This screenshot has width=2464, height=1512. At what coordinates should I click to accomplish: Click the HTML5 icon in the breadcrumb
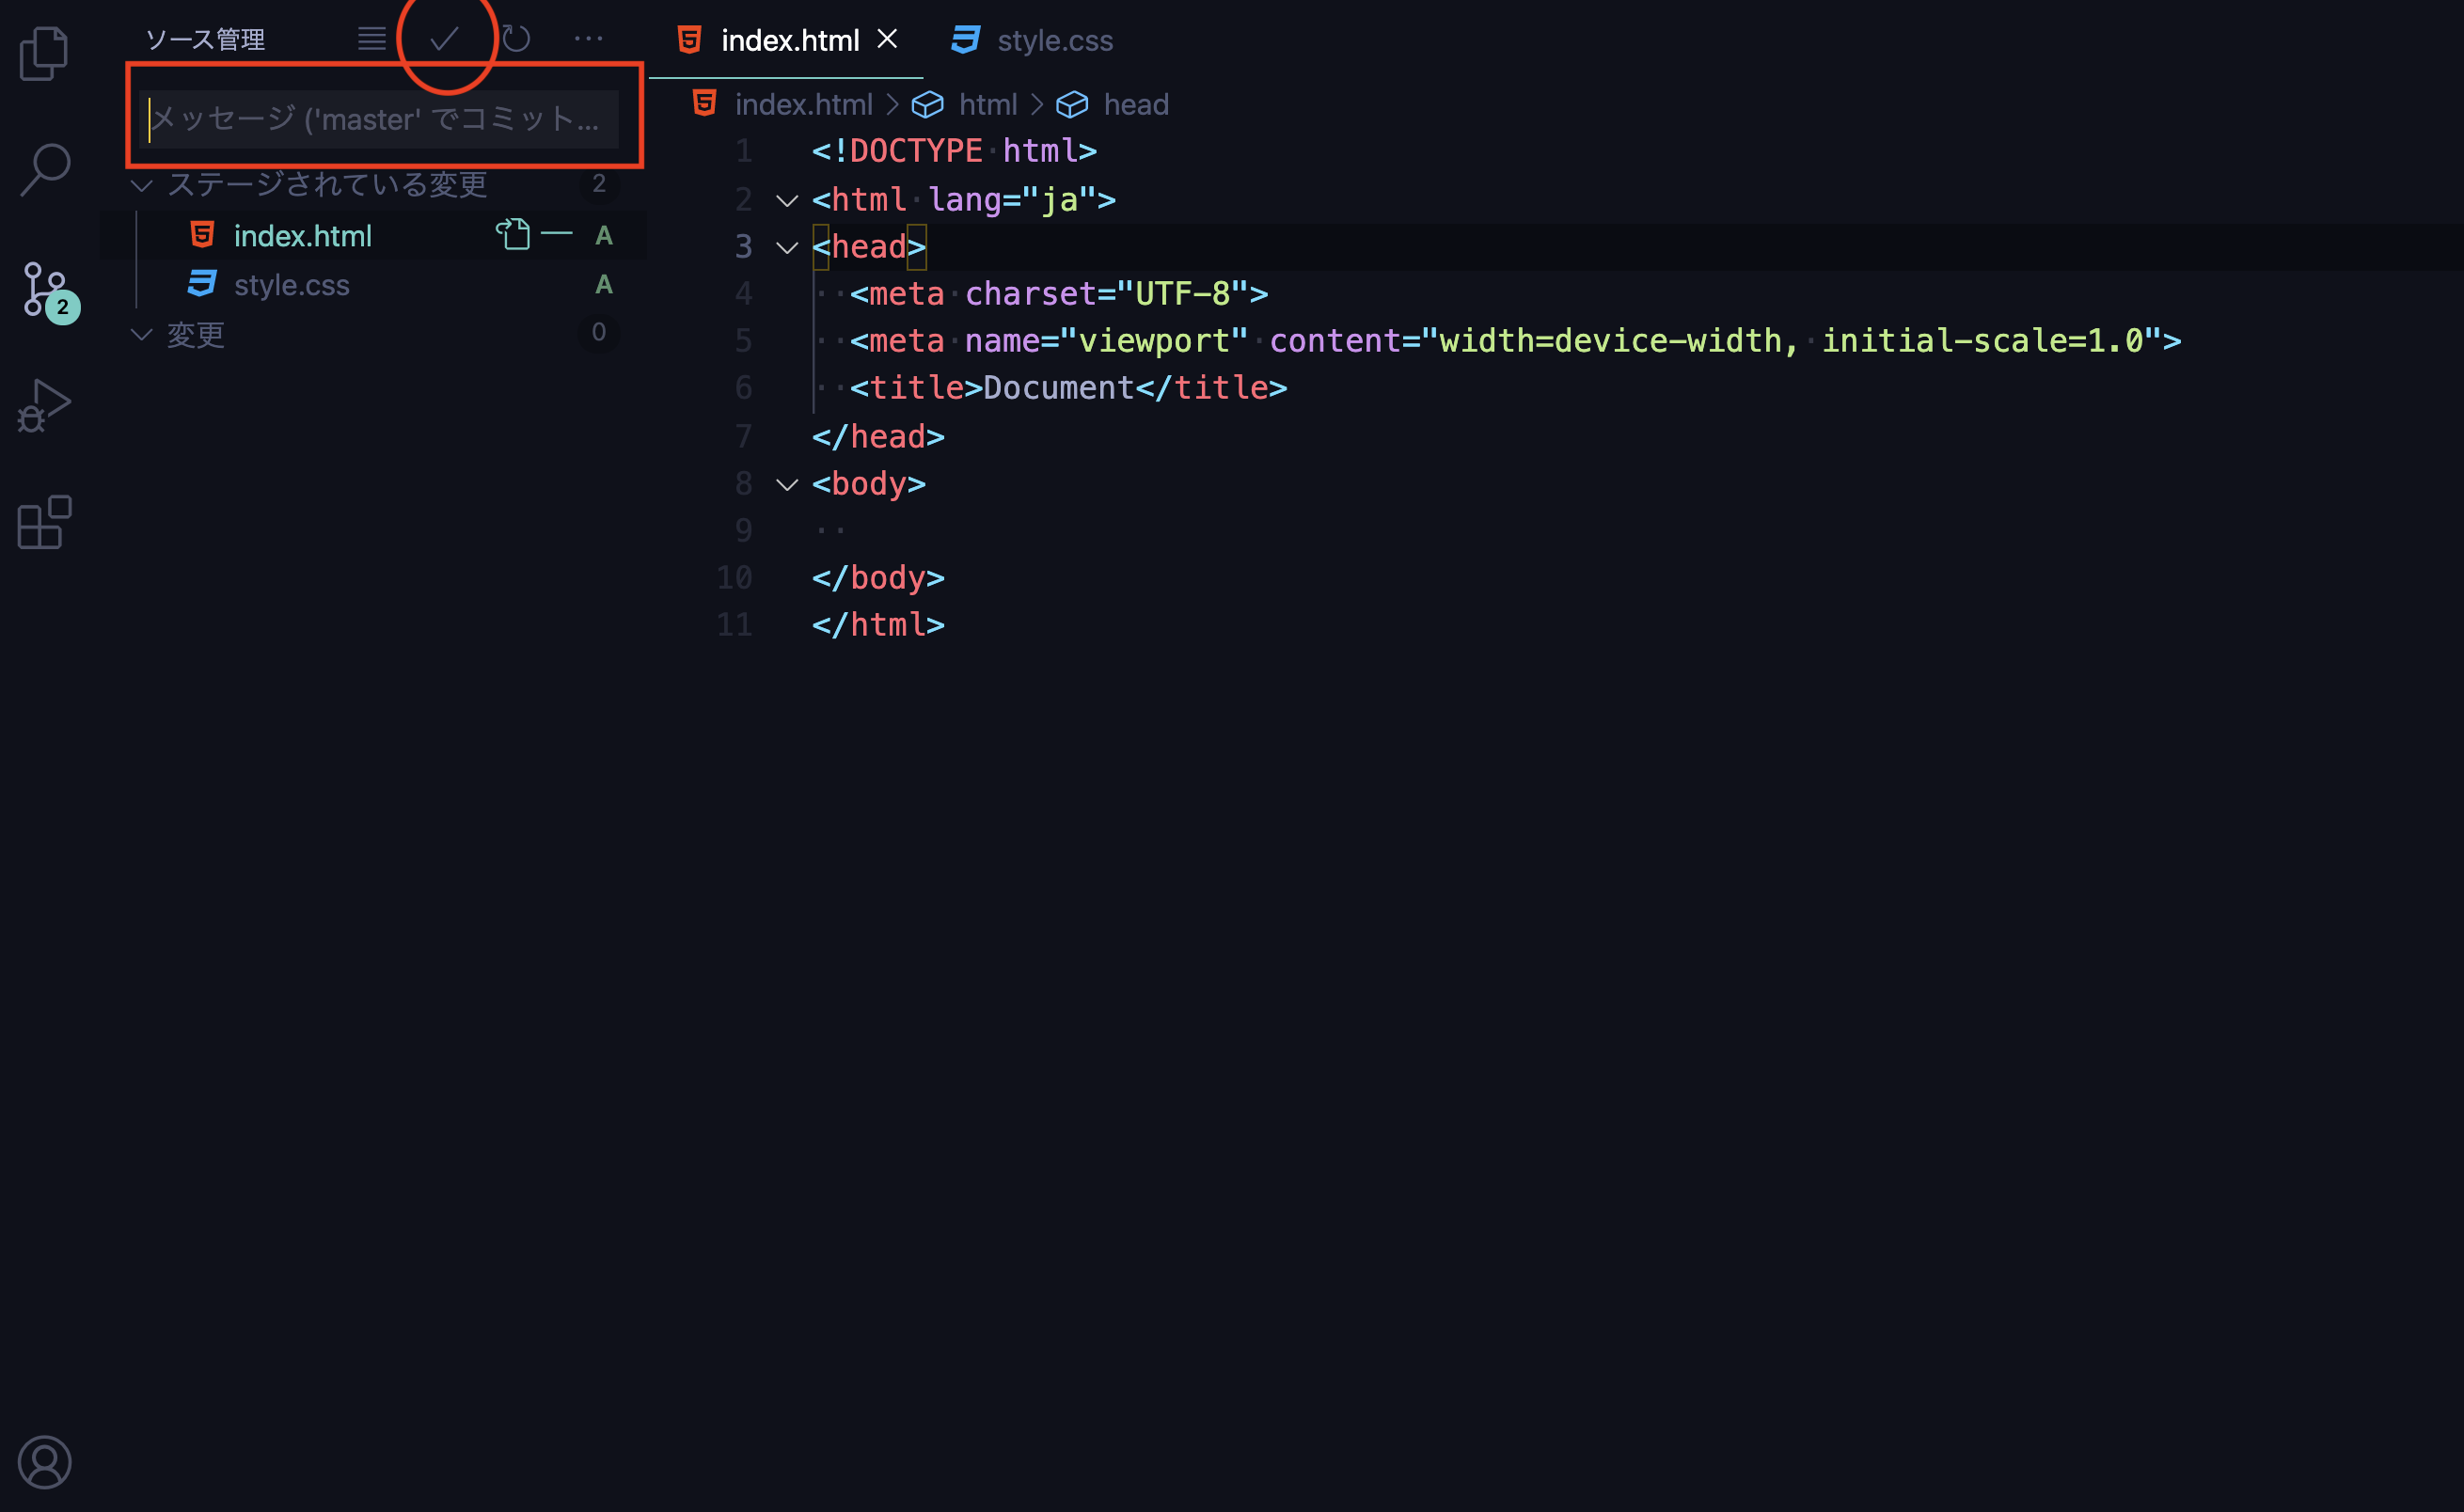click(704, 103)
